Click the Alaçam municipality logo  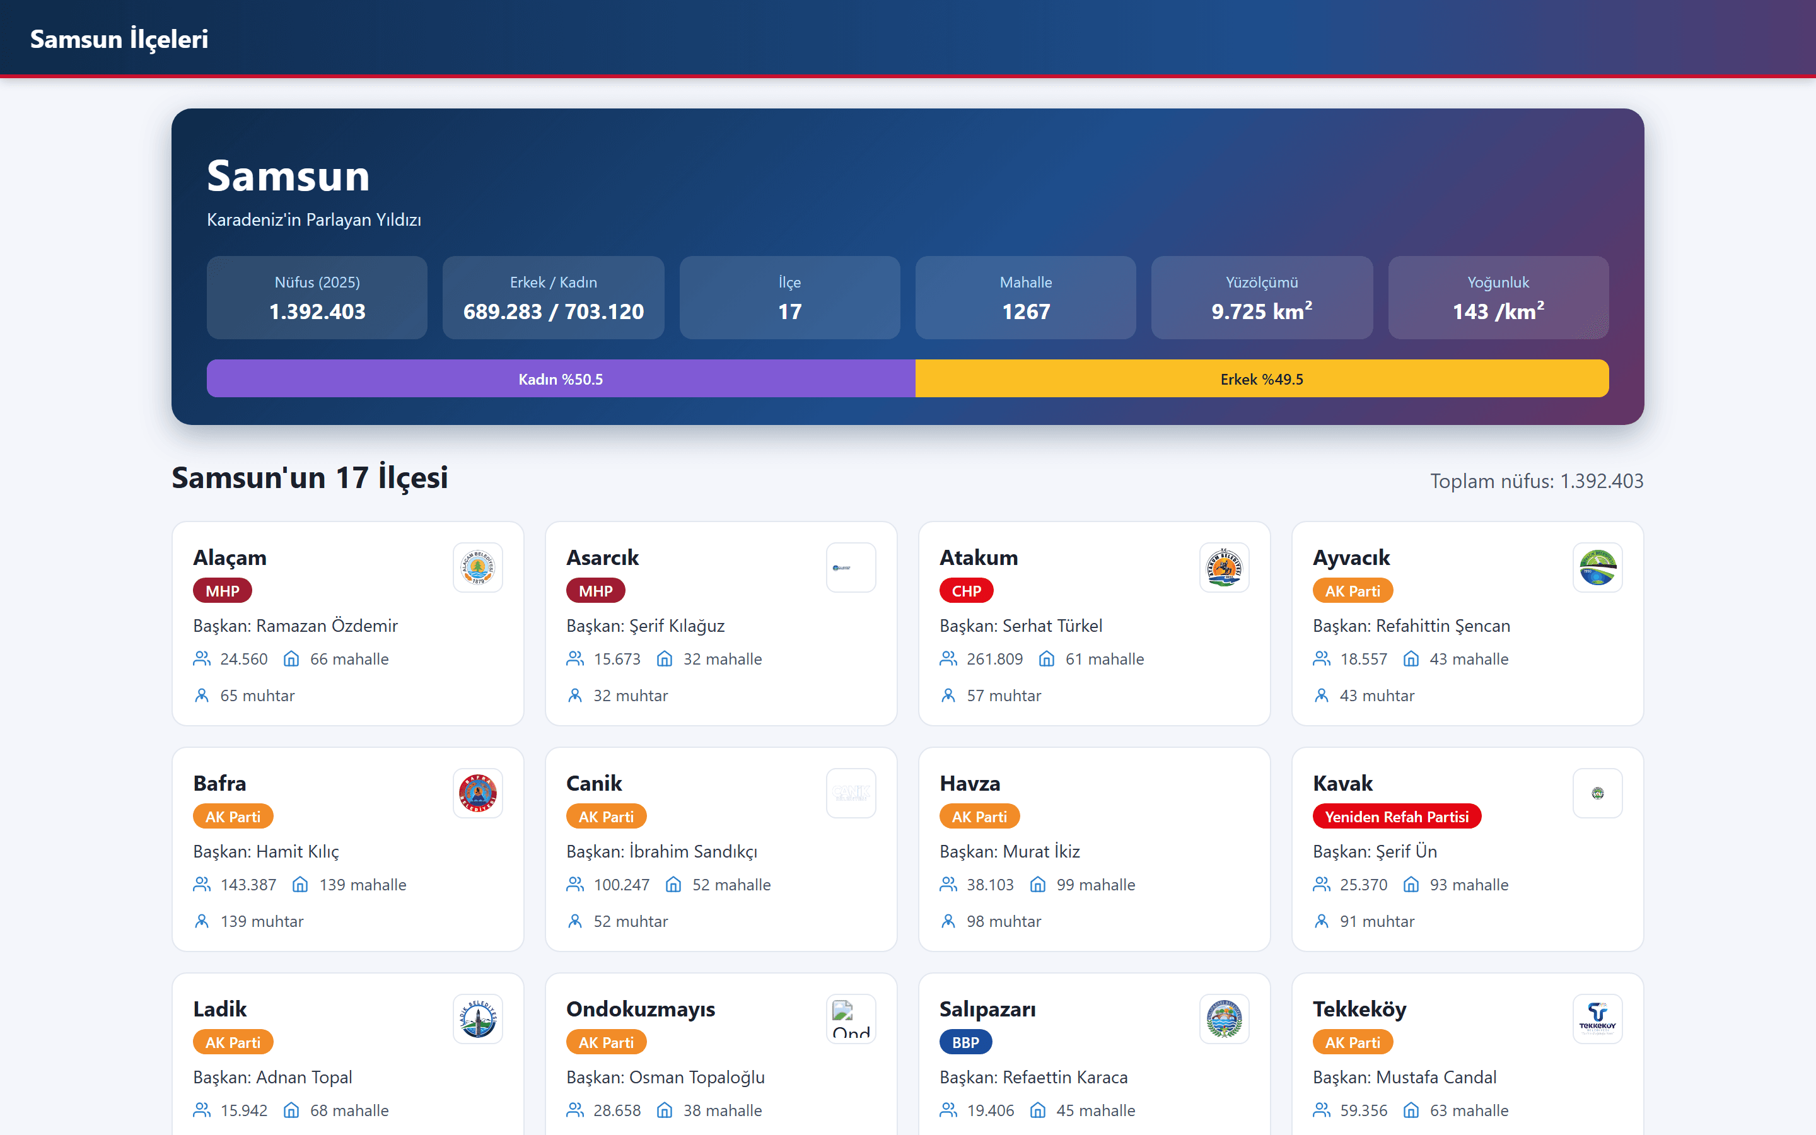[x=478, y=567]
